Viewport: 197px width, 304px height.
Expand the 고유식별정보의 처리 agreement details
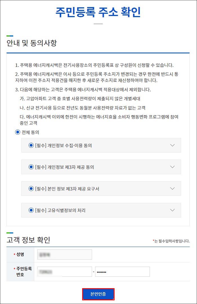pos(173,210)
